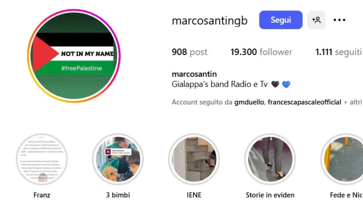The width and height of the screenshot is (363, 215).
Task: Open the 1.111 seguiti list
Action: (338, 52)
